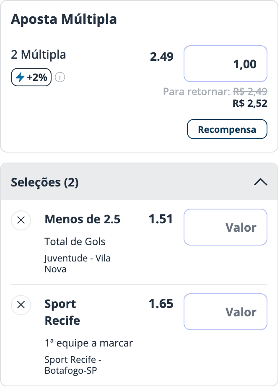
Task: Select the Sport Recife selection name
Action: click(x=62, y=312)
